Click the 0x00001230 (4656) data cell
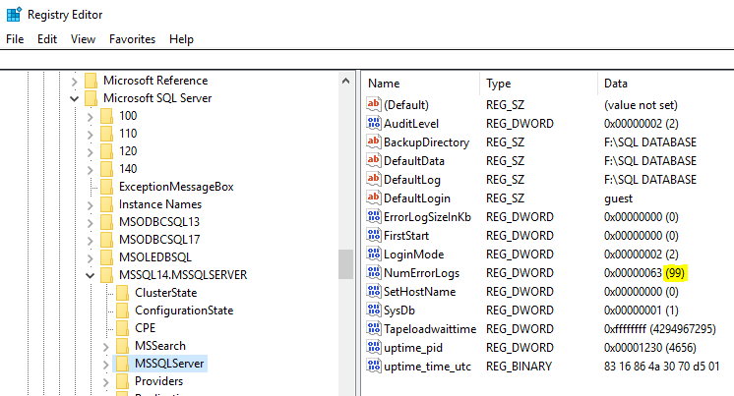 pos(649,348)
